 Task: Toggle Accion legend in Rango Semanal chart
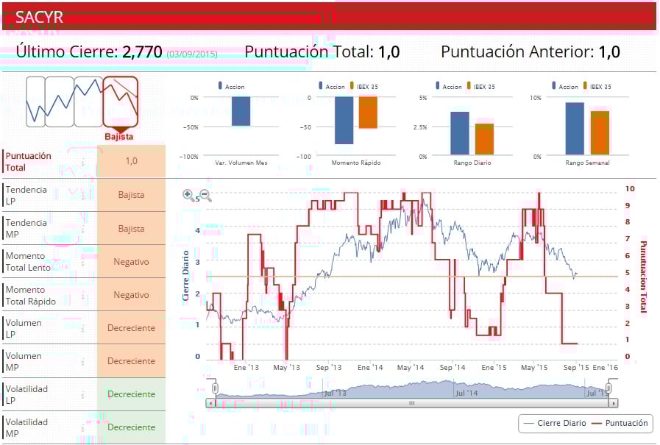(x=565, y=86)
